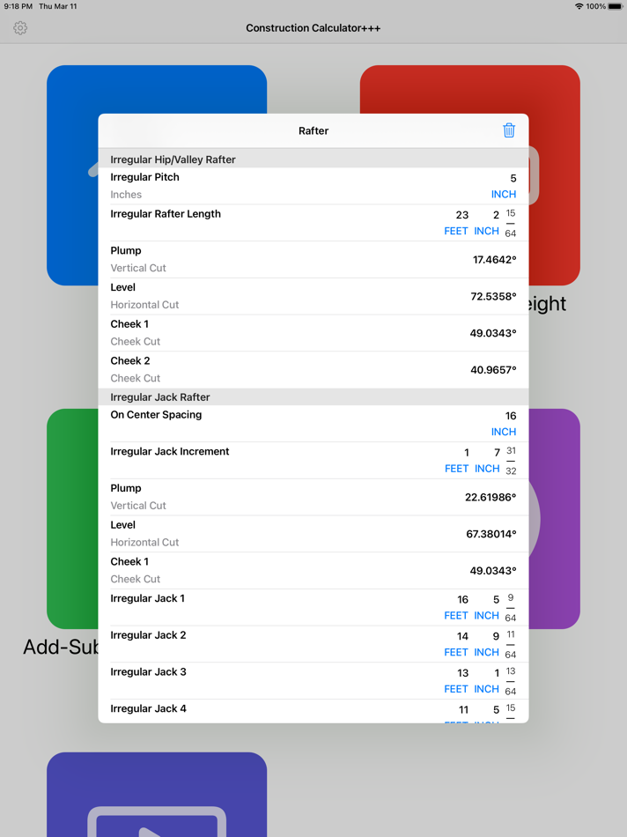Tap INCH unit of Irregular Jack 1

[x=486, y=616]
